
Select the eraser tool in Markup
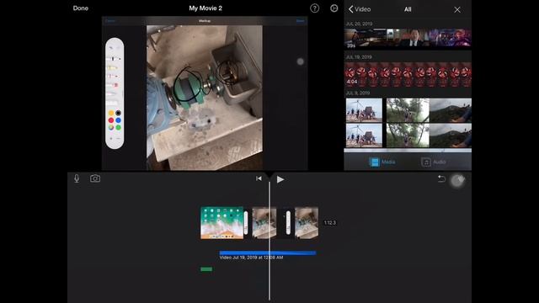coord(112,84)
